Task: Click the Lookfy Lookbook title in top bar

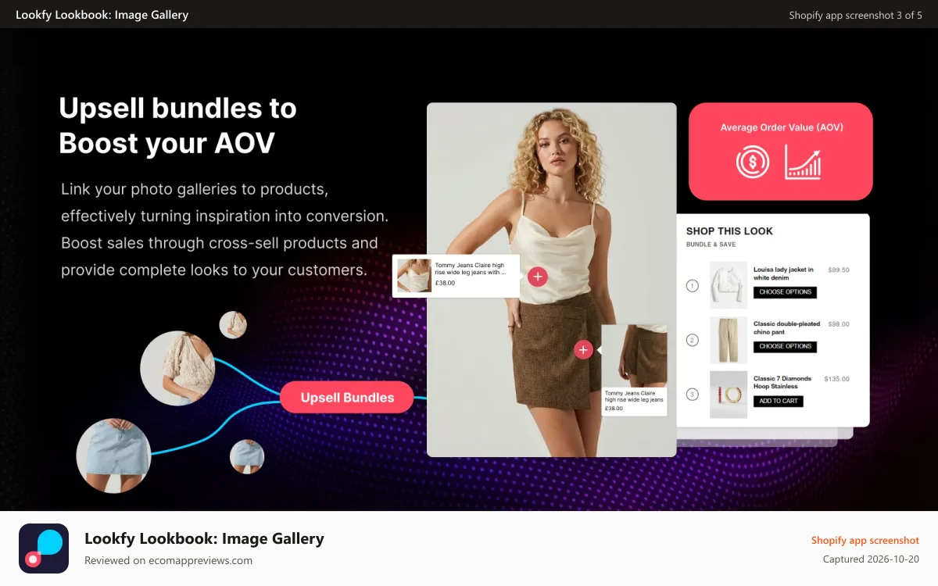Action: (102, 14)
